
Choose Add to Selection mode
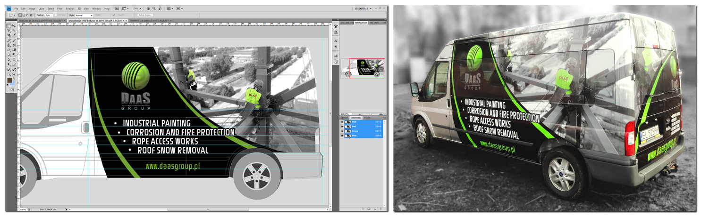click(x=24, y=15)
